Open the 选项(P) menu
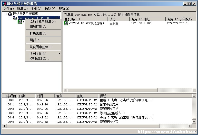The width and height of the screenshot is (198, 135). (x=50, y=9)
